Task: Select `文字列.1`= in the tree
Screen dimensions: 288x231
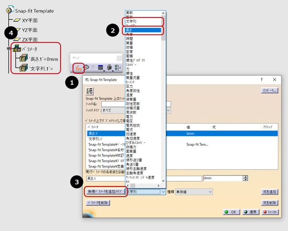Action: tap(41, 69)
